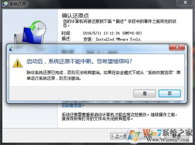Click the small System Restore icon in dialog title
This screenshot has width=195, height=145.
[12, 48]
